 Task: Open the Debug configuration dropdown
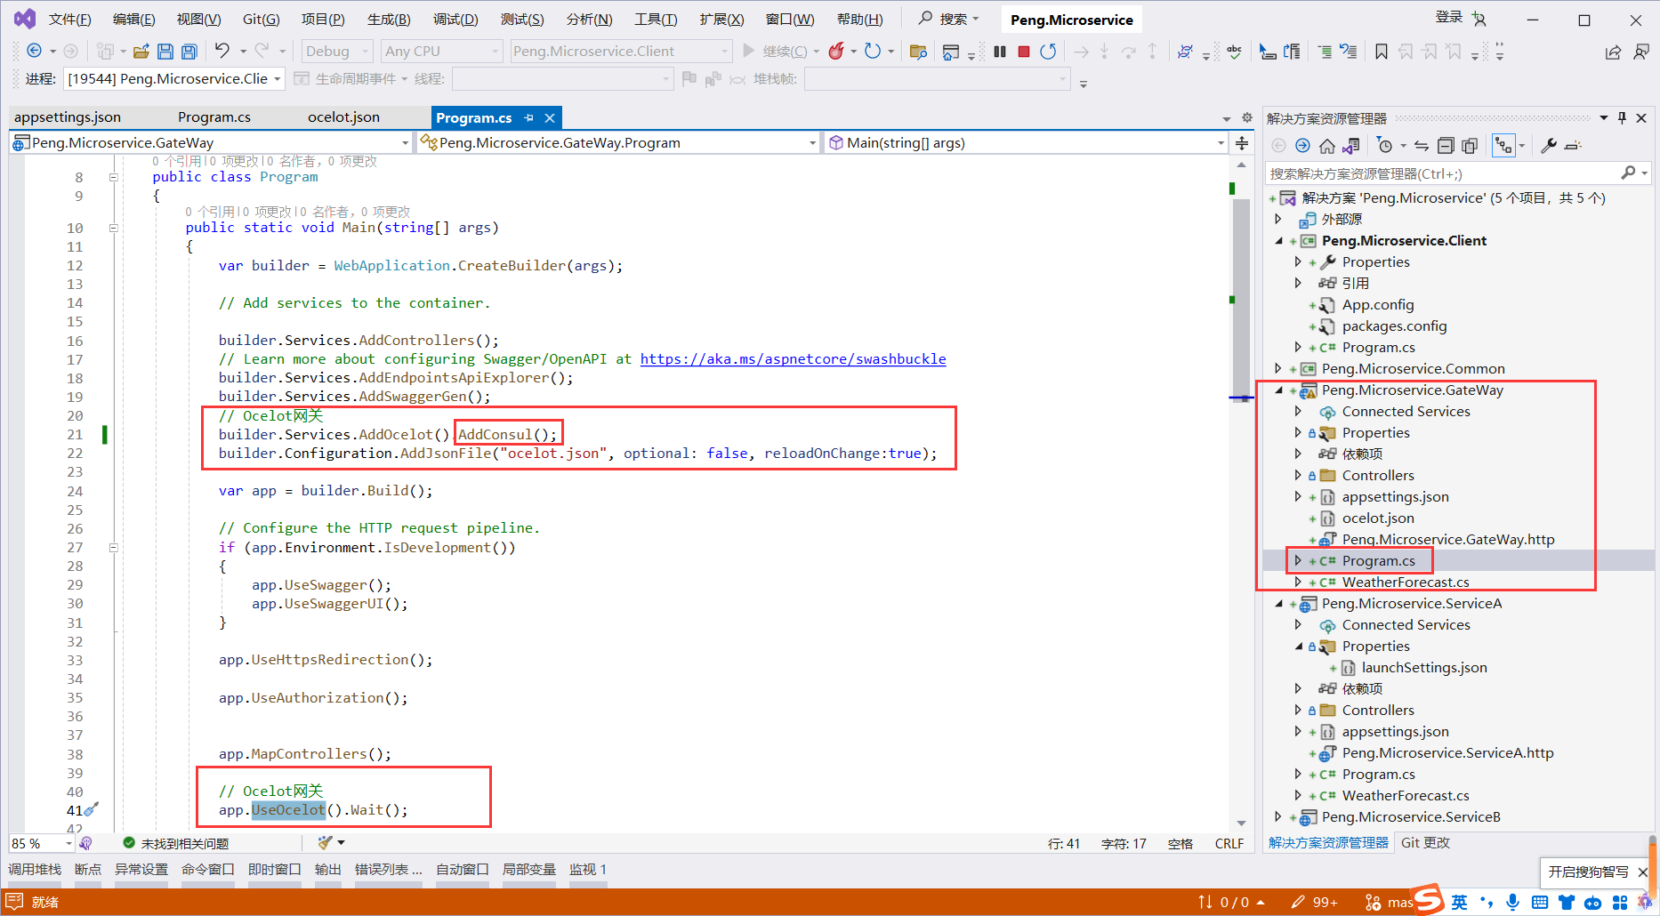tap(337, 52)
